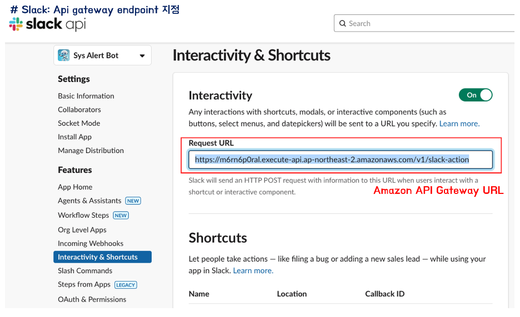Open the Install App page
Screen dimensions: 520x317
point(74,137)
